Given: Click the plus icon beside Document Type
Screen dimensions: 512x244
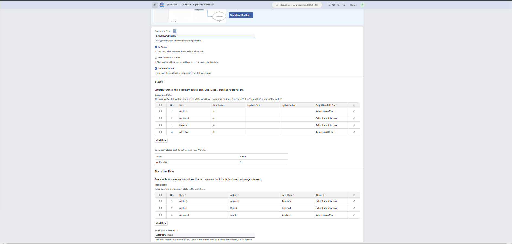Looking at the screenshot, I should [175, 31].
